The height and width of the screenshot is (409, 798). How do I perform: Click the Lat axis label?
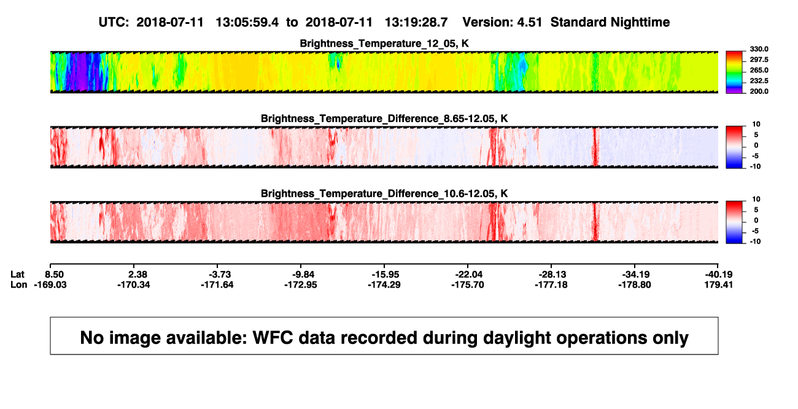pos(17,274)
